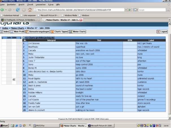The height and width of the screenshot is (128, 171).
Task: Click the browser Forward arrow button
Action: 10,10
